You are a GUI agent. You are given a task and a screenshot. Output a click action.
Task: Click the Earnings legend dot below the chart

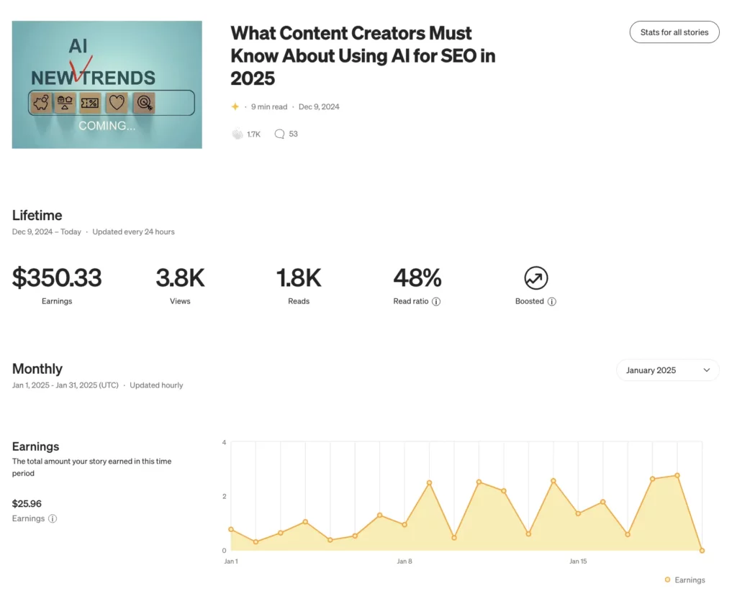click(x=669, y=579)
